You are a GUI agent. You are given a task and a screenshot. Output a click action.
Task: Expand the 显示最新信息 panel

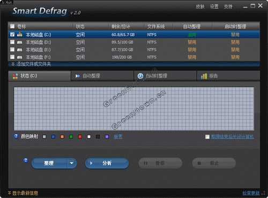pyautogui.click(x=23, y=193)
